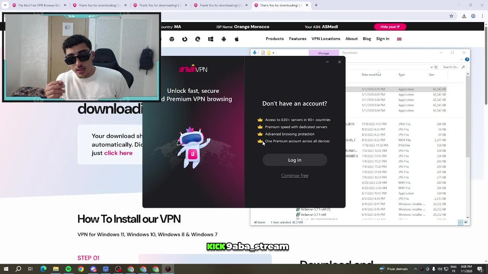Click Pluie demain weather widget
The height and width of the screenshot is (274, 488).
coord(393,269)
